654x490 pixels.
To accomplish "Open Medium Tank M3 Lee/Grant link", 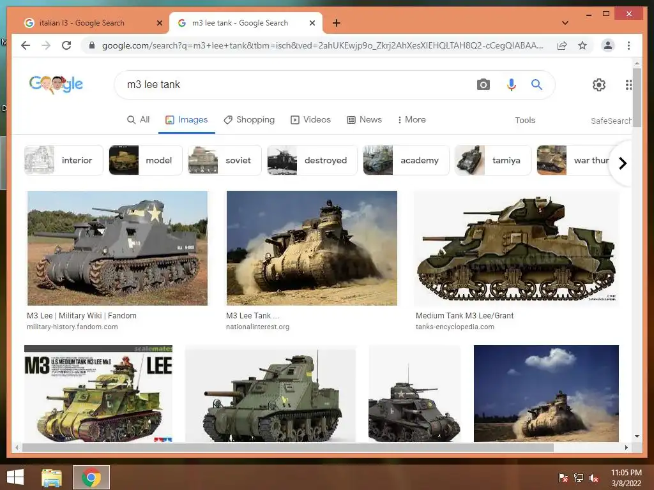I will (x=465, y=316).
